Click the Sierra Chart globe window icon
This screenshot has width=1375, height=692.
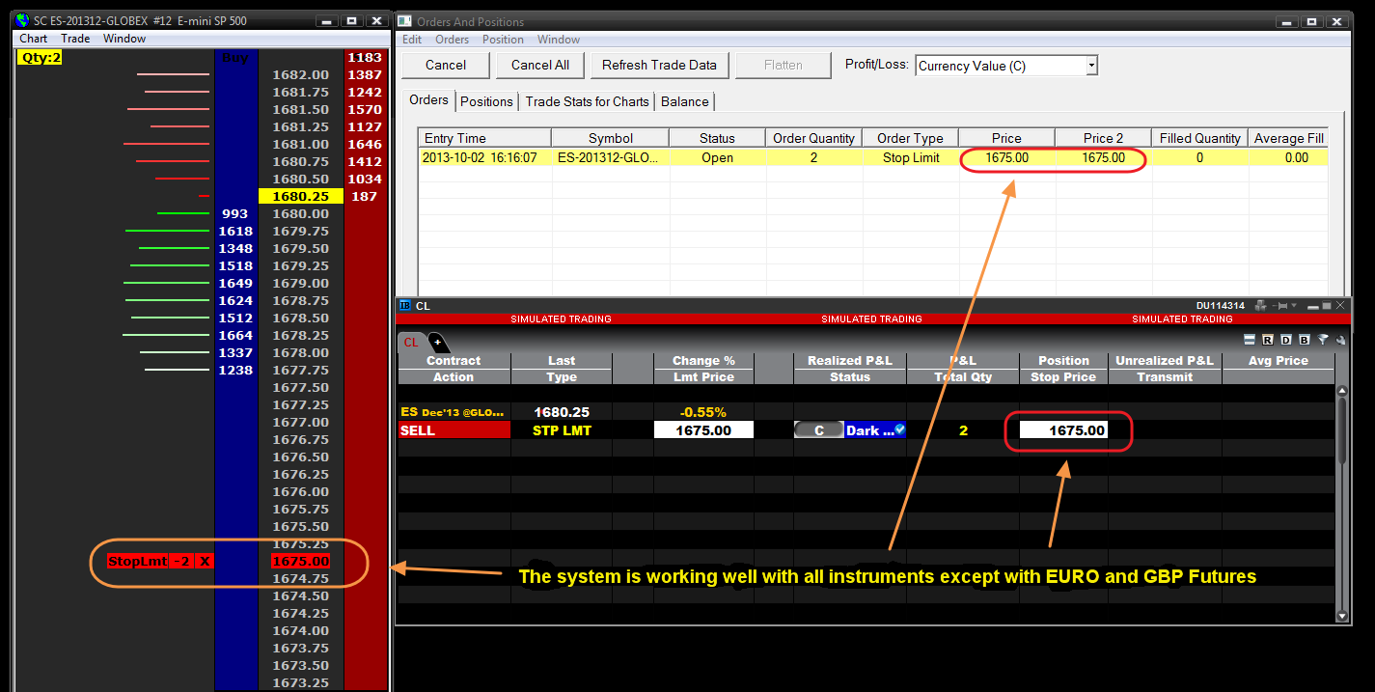pyautogui.click(x=23, y=20)
